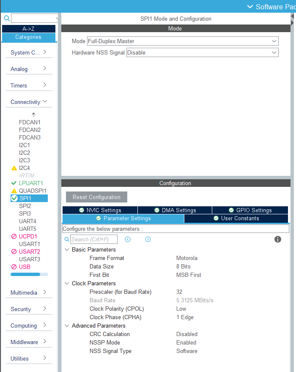The width and height of the screenshot is (296, 372).
Task: Collapse the Basic Parameters section
Action: 67,249
